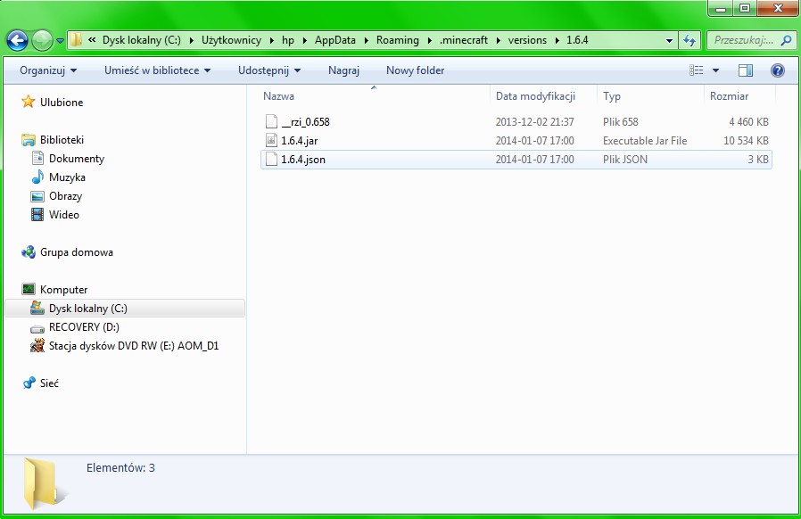The image size is (801, 519).
Task: Refresh the folder view
Action: [690, 40]
